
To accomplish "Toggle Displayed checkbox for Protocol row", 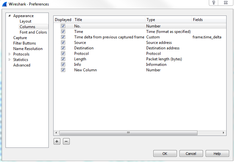I will 63,53.
